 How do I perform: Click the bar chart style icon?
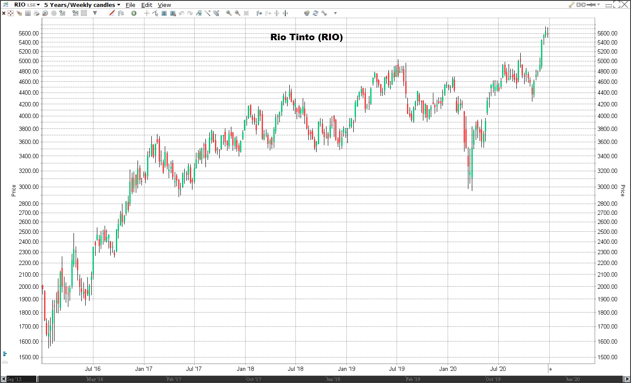(x=121, y=13)
